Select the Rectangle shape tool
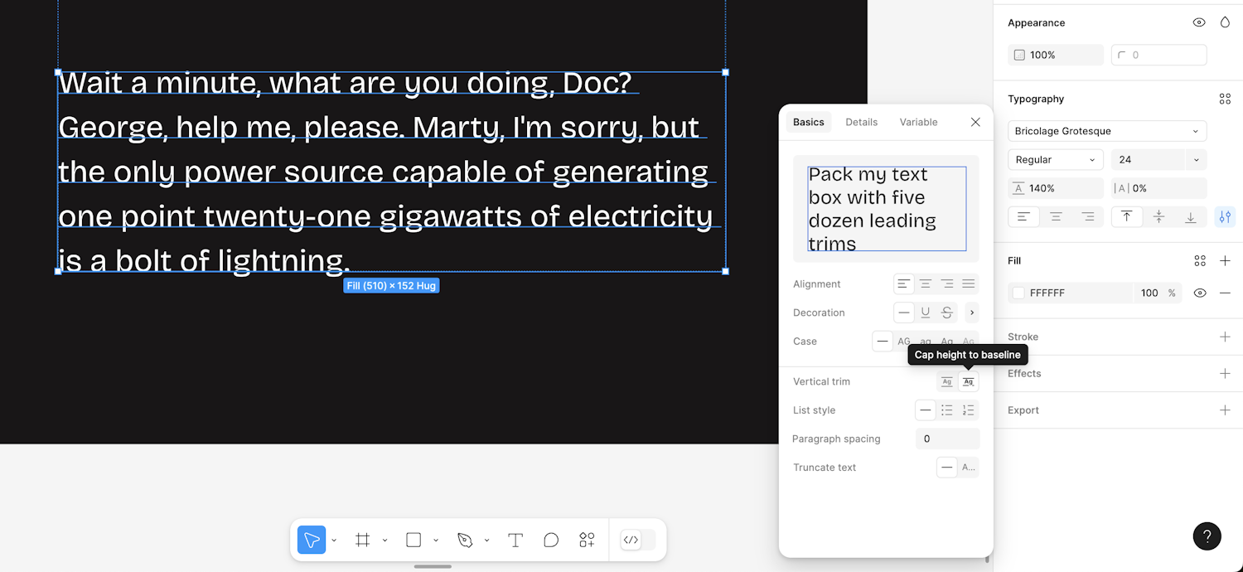Screen dimensions: 1243x572 [414, 540]
